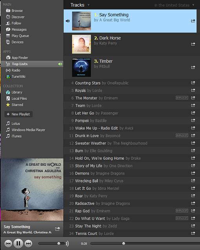Open Starred tracks
The height and width of the screenshot is (250, 200).
15,105
